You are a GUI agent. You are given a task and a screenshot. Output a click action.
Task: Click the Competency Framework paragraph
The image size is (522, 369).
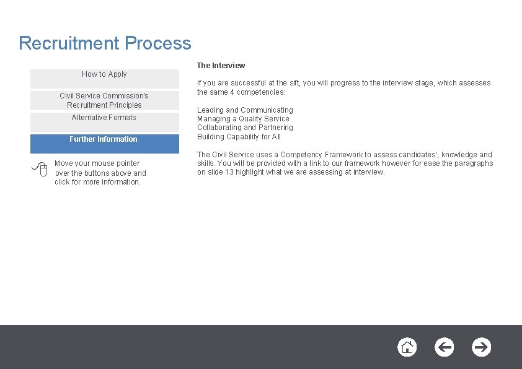pyautogui.click(x=345, y=163)
